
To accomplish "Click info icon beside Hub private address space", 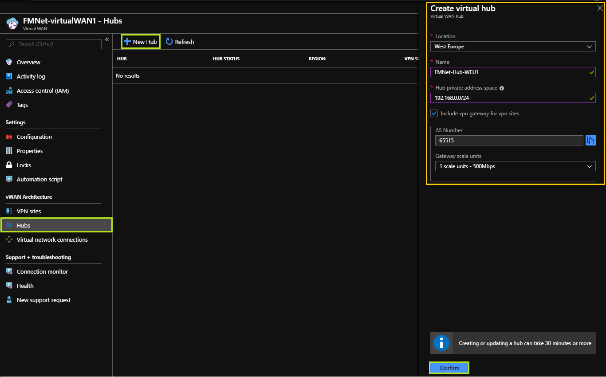I will click(x=502, y=88).
